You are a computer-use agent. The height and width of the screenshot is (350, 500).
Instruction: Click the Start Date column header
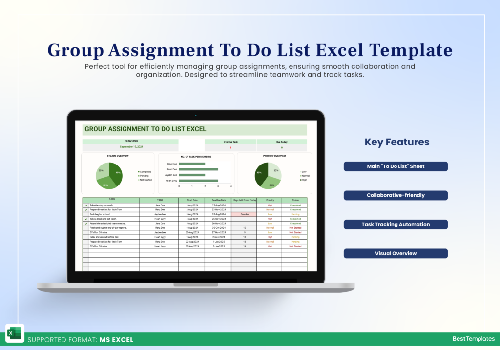[x=191, y=200]
